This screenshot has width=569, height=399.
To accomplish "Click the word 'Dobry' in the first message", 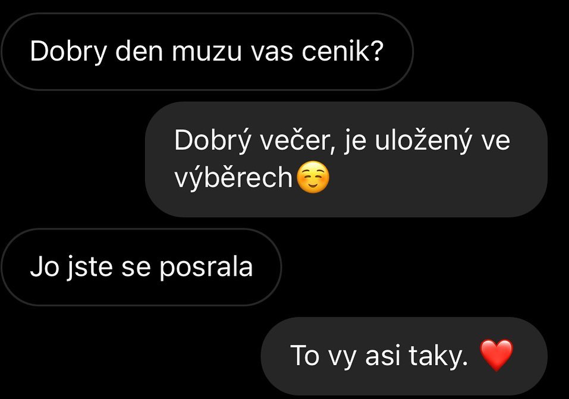I will pyautogui.click(x=68, y=52).
